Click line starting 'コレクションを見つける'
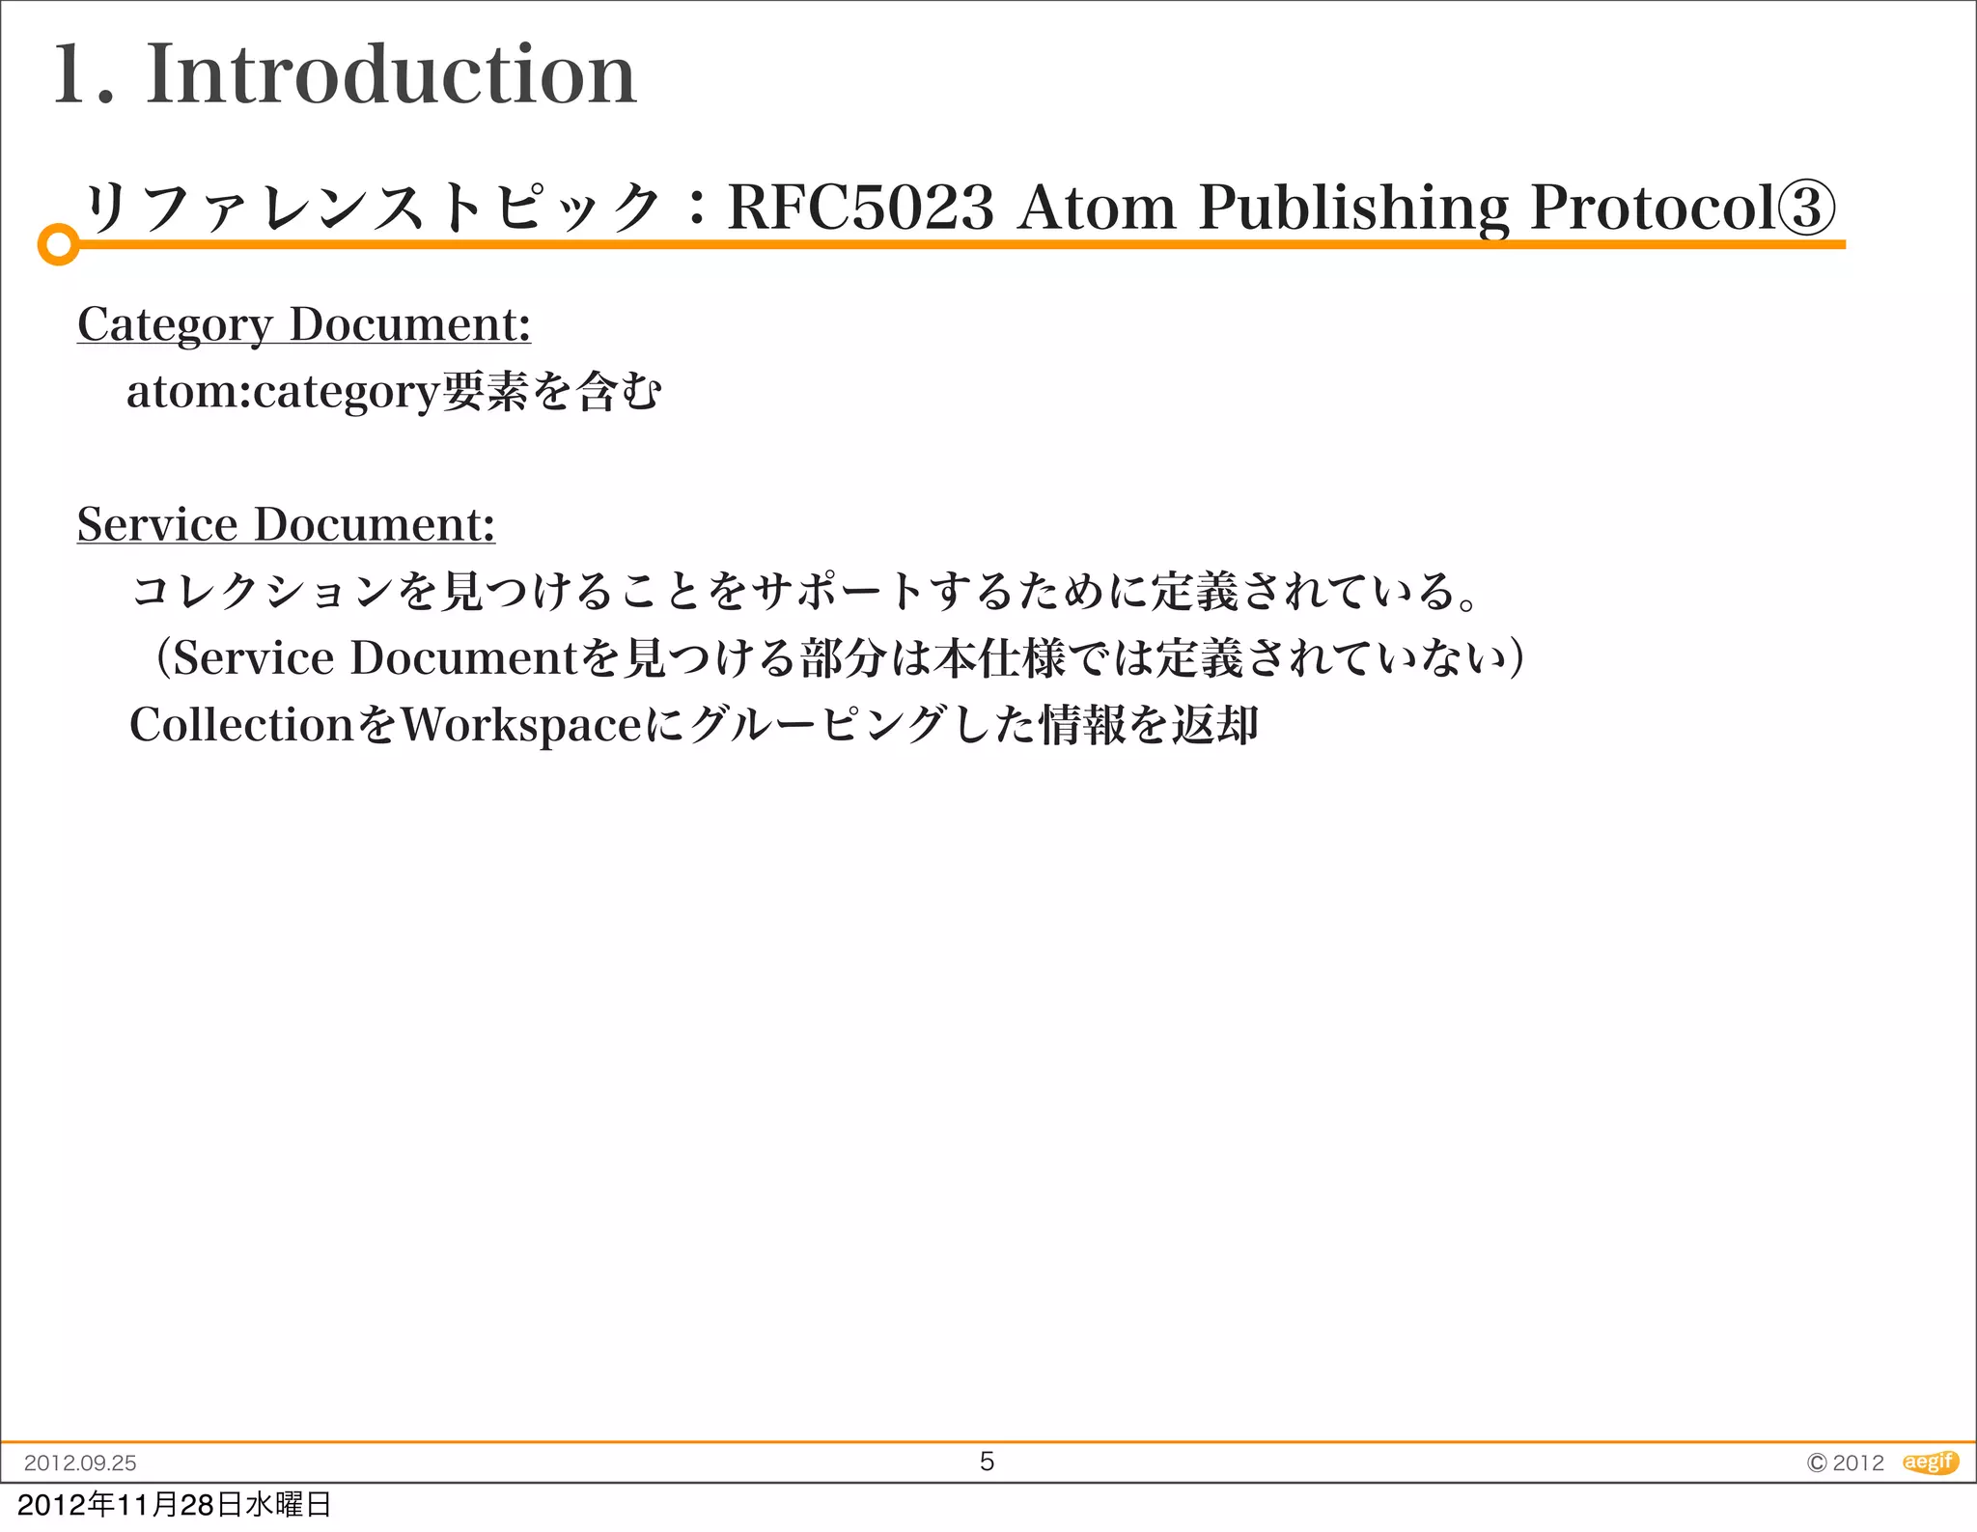 pos(805,591)
